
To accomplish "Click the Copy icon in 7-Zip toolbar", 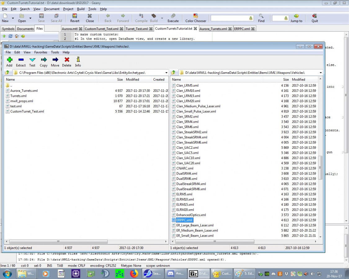I will pos(44,60).
